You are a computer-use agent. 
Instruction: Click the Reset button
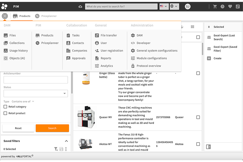pos(18,128)
